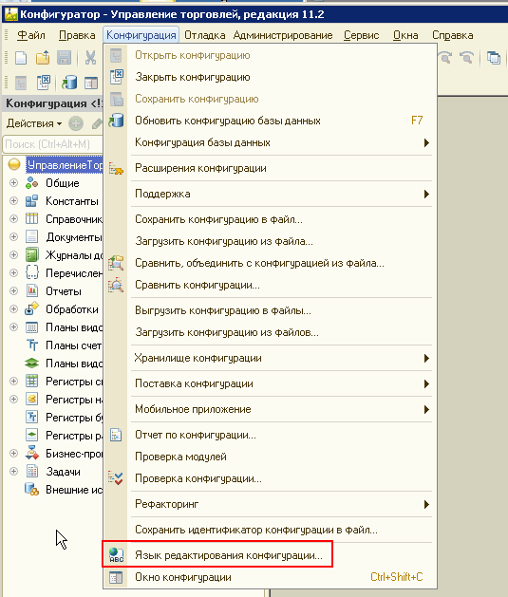Click the Расширения конфигурации menu icon
508x597 pixels.
(116, 168)
